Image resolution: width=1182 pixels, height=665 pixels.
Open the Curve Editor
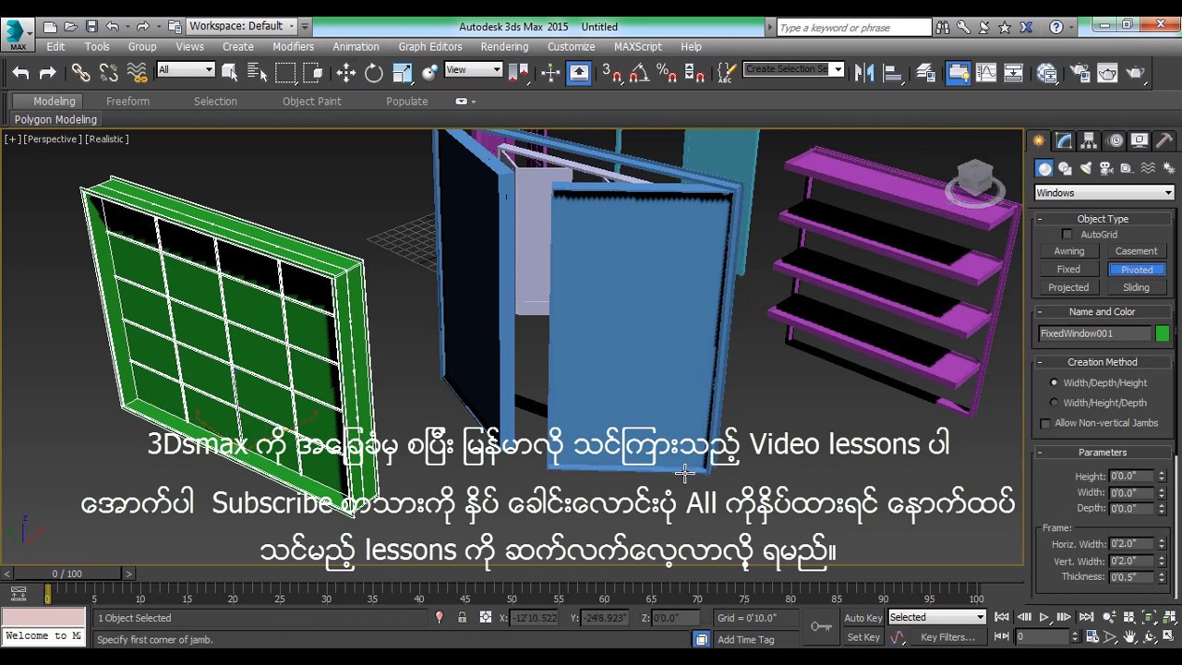(986, 72)
